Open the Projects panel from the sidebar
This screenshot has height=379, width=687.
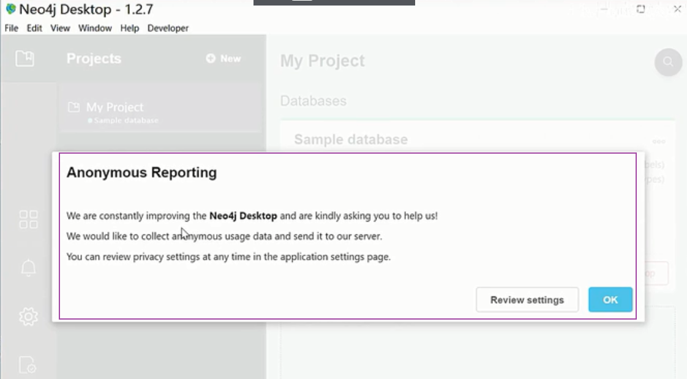pyautogui.click(x=25, y=58)
